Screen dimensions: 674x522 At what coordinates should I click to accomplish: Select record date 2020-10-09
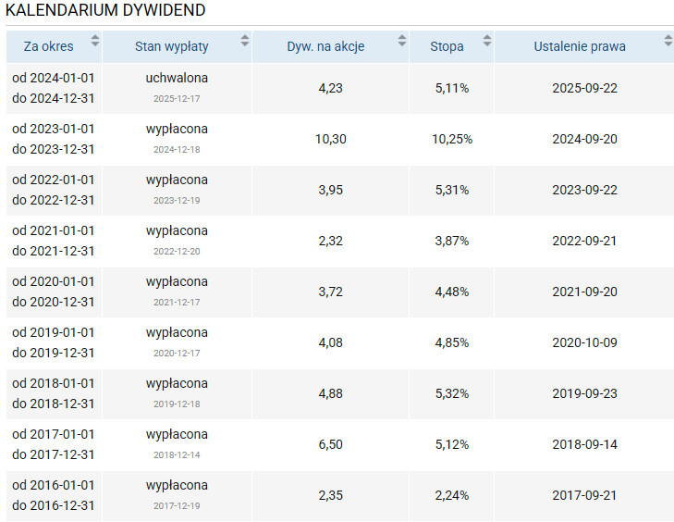583,342
